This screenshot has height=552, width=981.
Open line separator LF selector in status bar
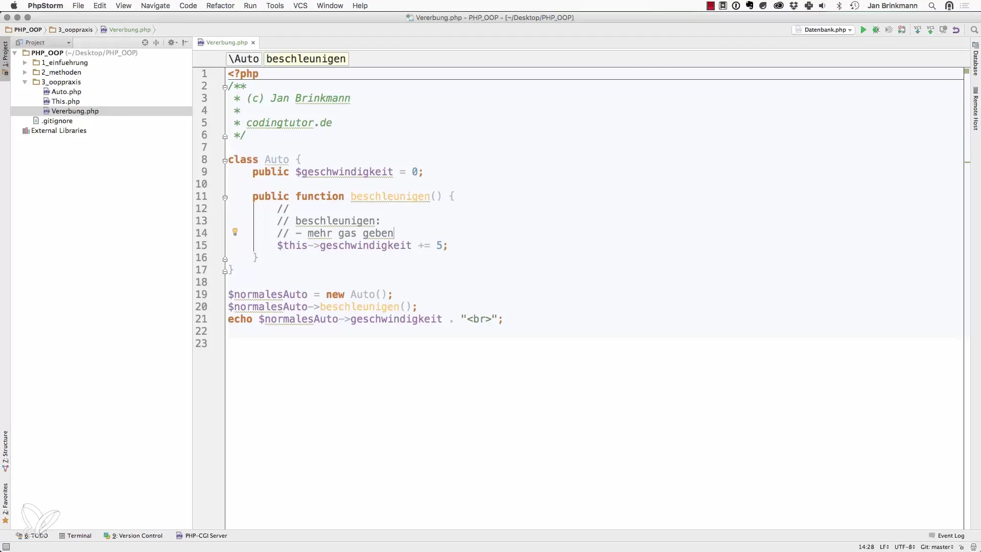pyautogui.click(x=884, y=547)
